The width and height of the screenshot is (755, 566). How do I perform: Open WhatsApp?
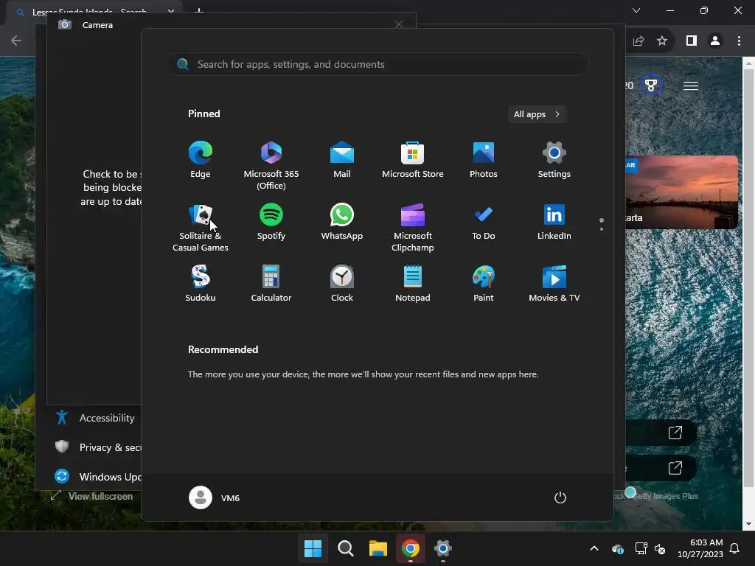(x=342, y=222)
